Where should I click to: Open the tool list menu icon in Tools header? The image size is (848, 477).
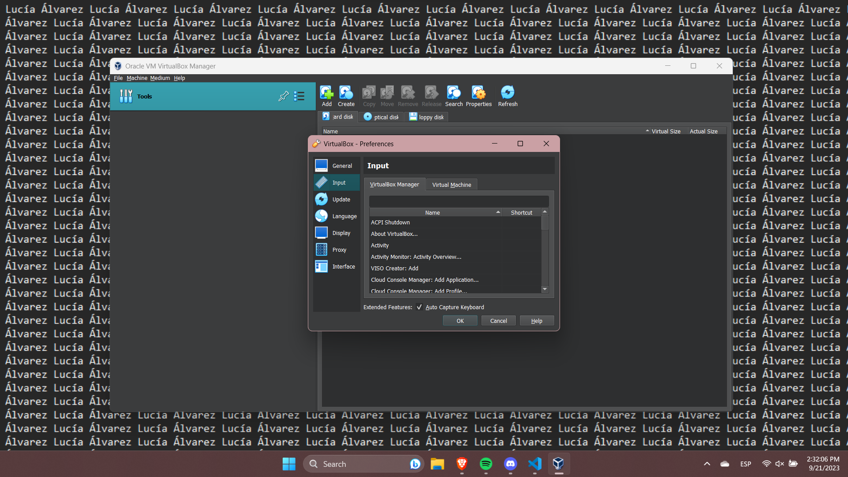click(x=299, y=96)
